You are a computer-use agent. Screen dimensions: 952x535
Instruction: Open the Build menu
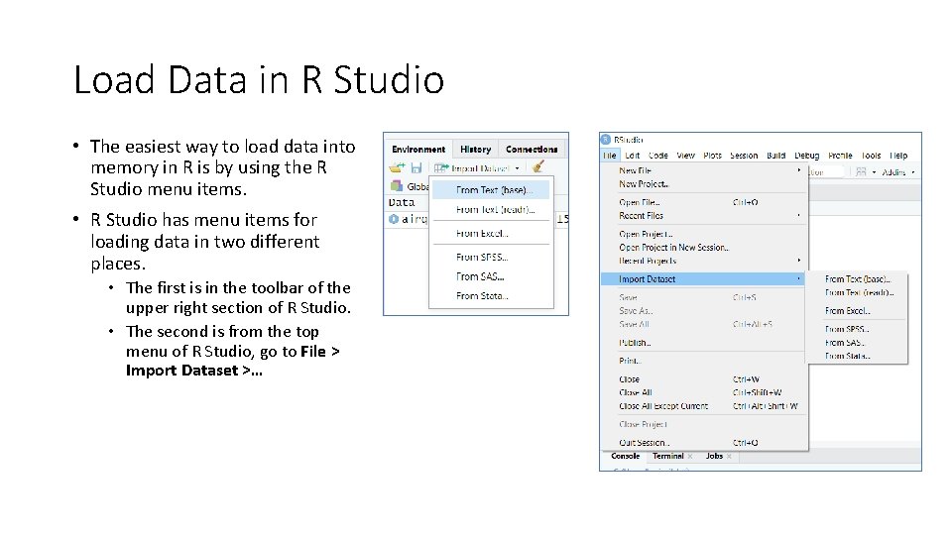pyautogui.click(x=775, y=156)
